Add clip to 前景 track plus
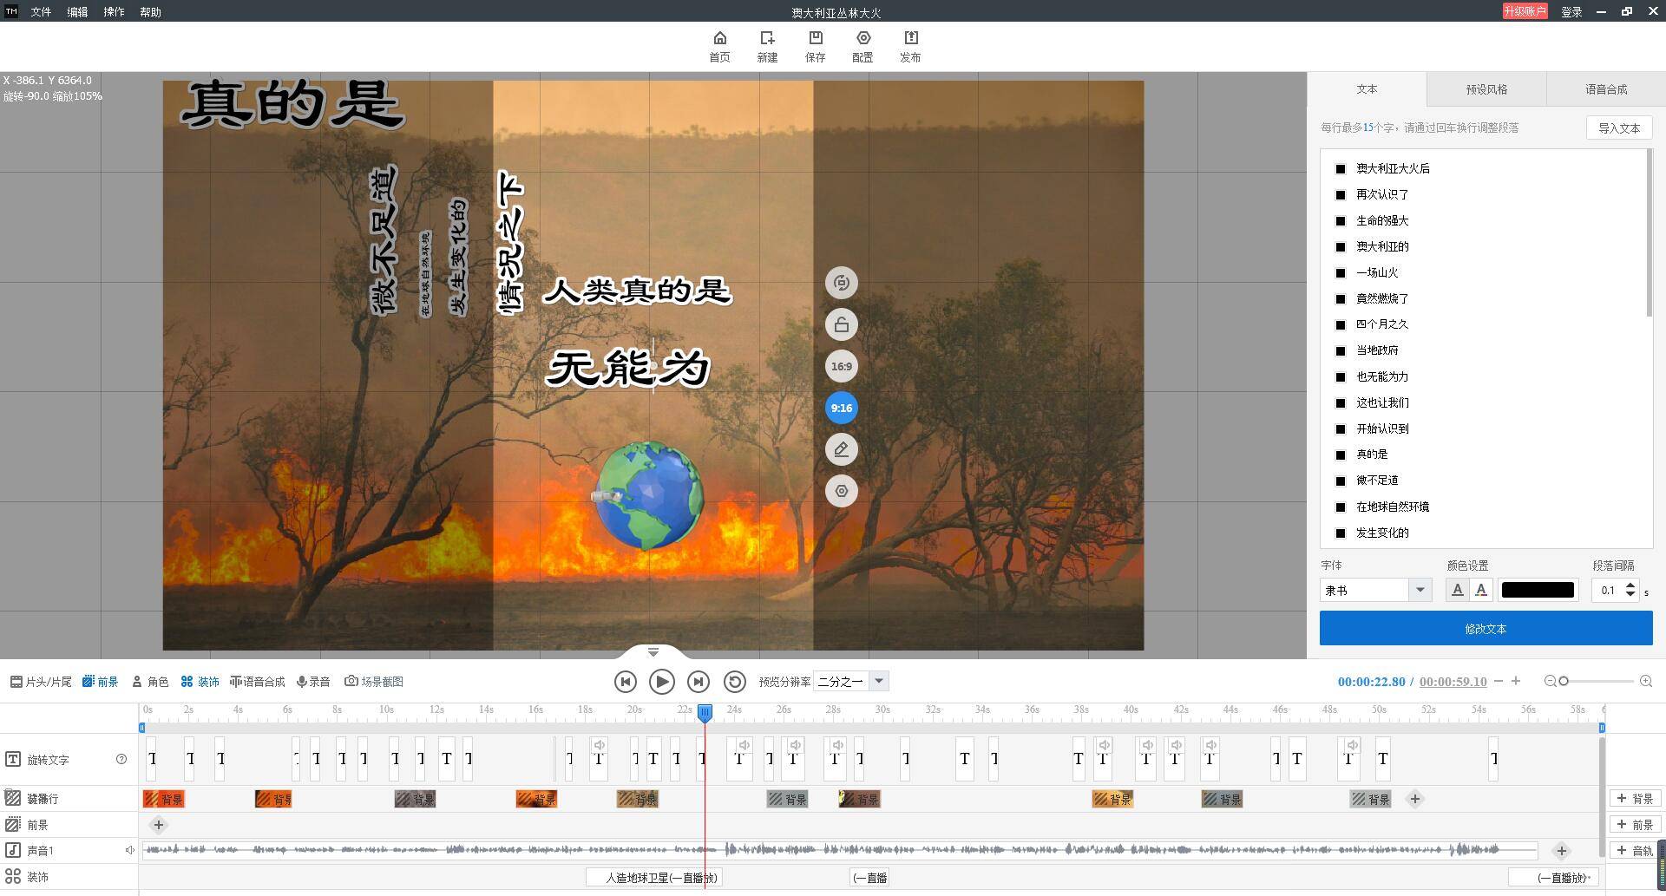Screen dimensions: 1666x896 coord(158,825)
